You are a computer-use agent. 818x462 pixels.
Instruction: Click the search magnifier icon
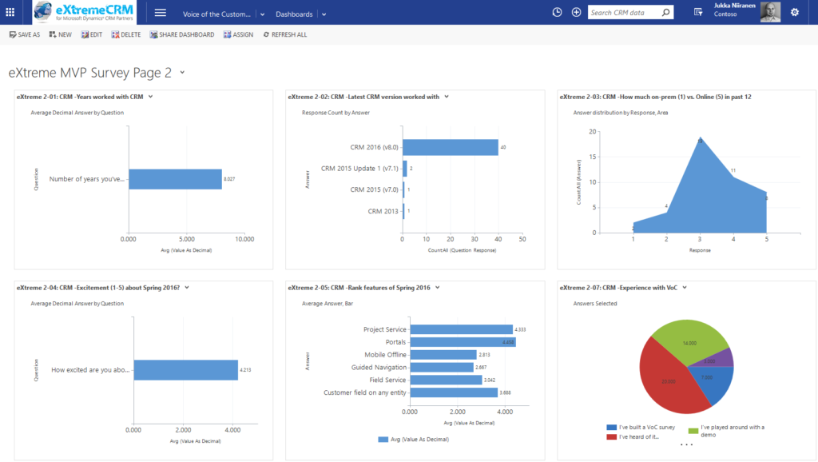[x=665, y=12]
